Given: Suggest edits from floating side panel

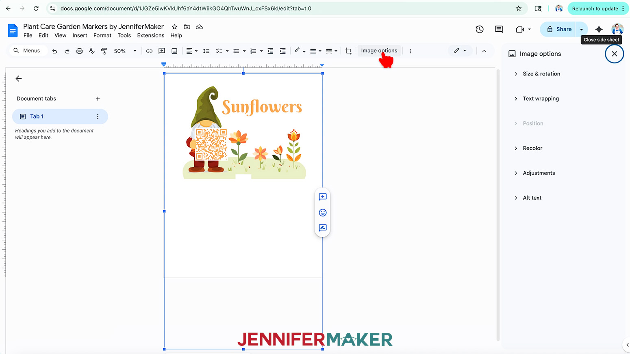Looking at the screenshot, I should pos(323,228).
